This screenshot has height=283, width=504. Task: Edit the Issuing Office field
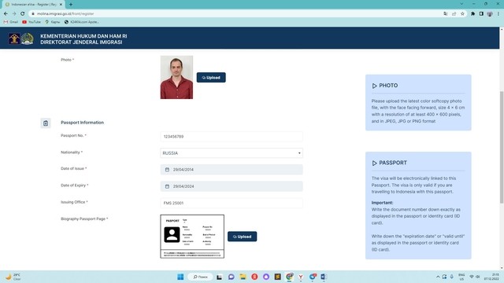coord(232,203)
